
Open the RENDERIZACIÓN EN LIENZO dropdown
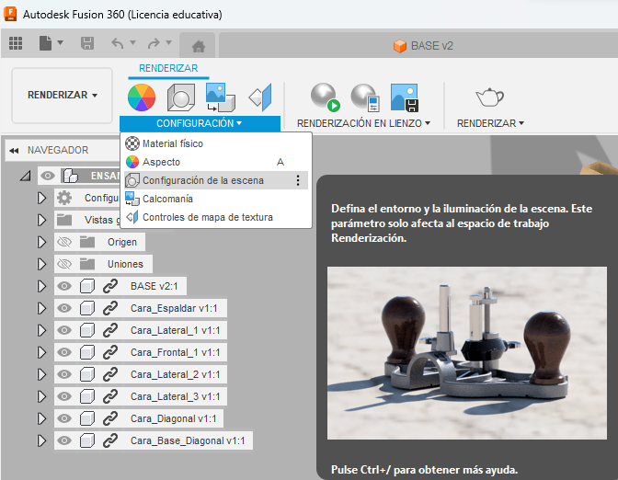click(363, 123)
